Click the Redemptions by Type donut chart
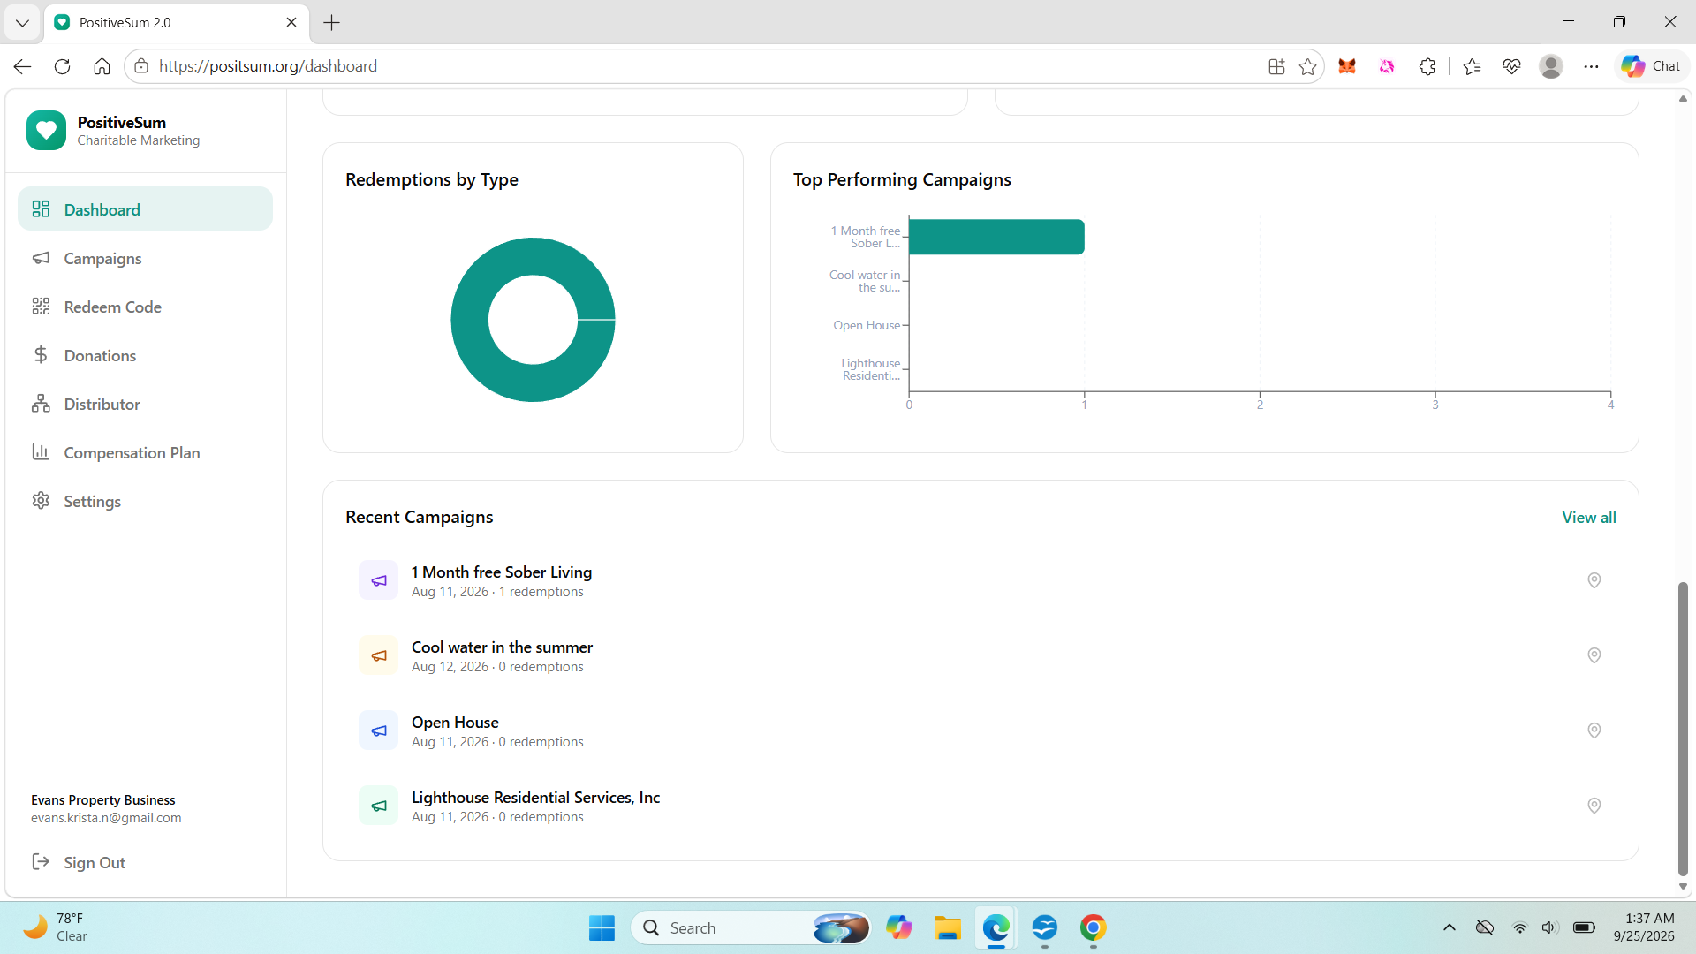 coord(533,320)
